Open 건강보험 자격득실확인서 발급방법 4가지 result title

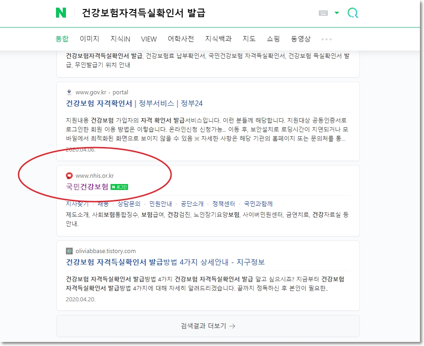(165, 262)
